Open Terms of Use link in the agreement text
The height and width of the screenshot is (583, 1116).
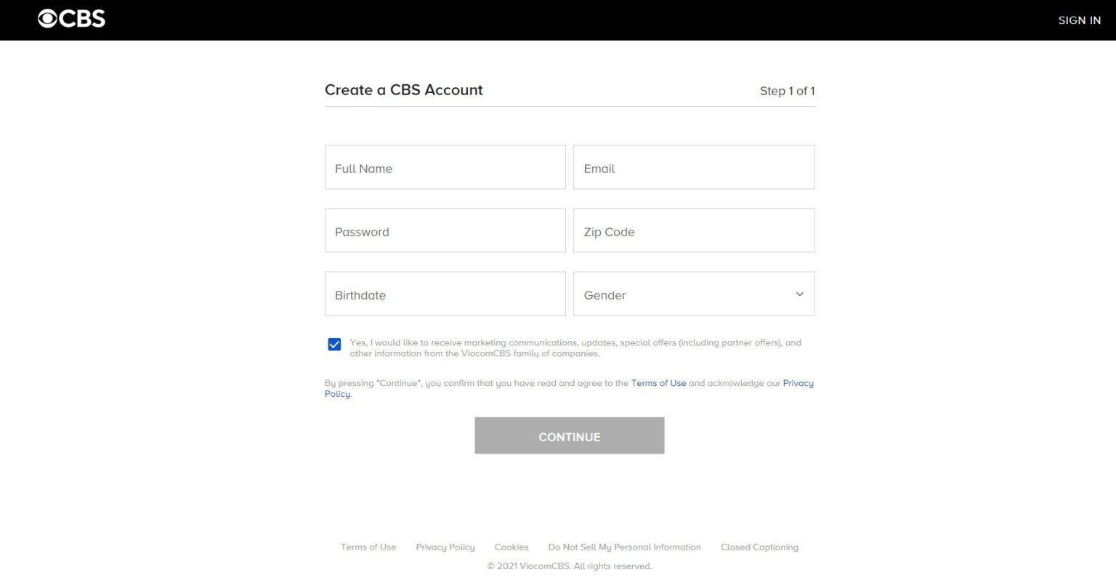(x=658, y=383)
